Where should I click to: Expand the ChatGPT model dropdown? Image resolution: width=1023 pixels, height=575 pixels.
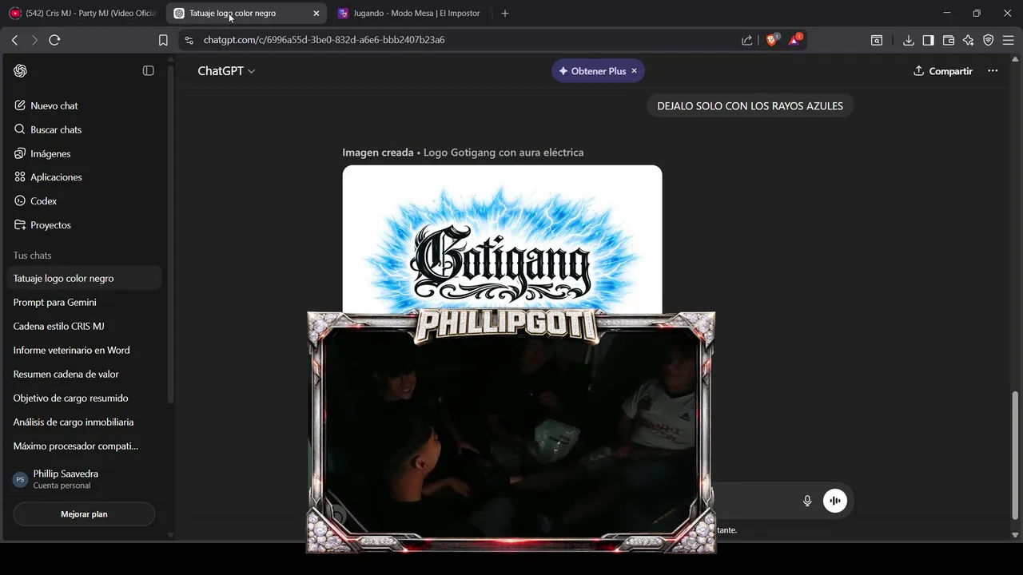click(x=226, y=71)
